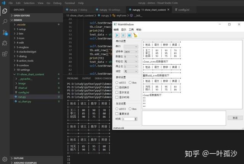
Task: Select the send ASCII radio under 发送设置
Action: coord(117,109)
